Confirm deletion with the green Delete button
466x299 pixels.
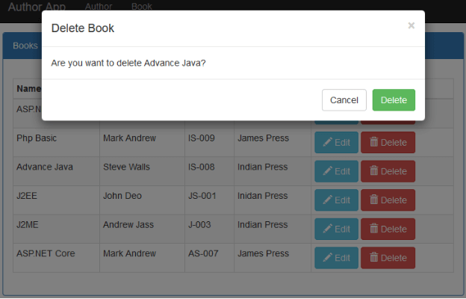click(394, 100)
